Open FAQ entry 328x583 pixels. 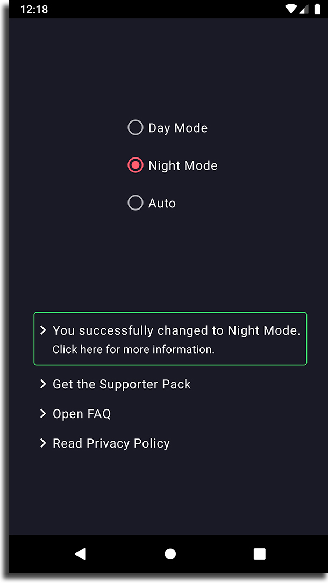(82, 414)
